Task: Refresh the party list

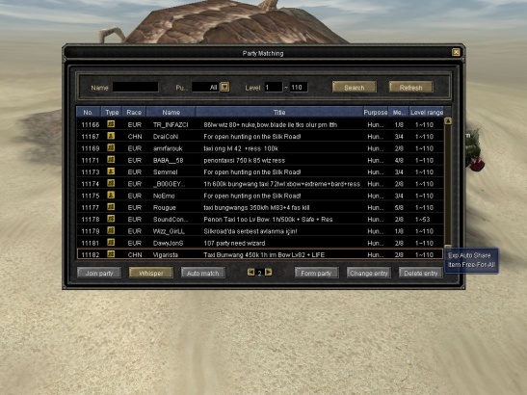Action: click(411, 88)
